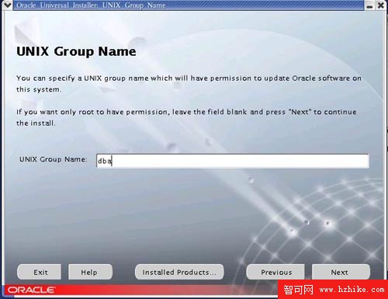Open window menu arrow in title bar

pyautogui.click(x=8, y=5)
